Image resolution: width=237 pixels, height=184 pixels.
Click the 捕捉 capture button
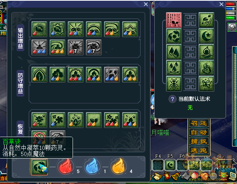pyautogui.click(x=198, y=142)
